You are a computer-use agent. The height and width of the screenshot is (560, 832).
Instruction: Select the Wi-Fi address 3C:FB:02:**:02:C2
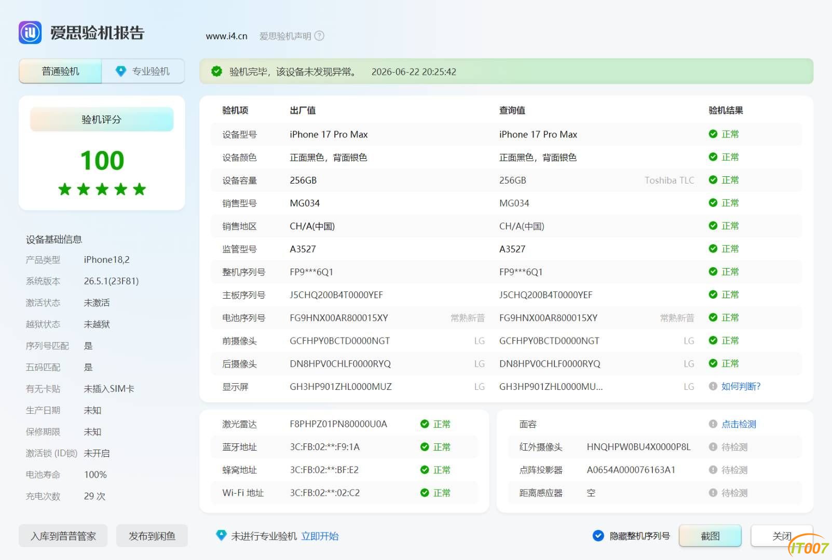tap(325, 493)
